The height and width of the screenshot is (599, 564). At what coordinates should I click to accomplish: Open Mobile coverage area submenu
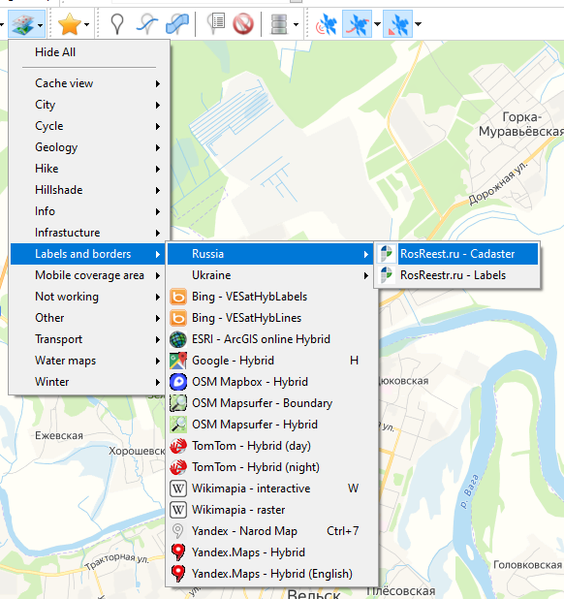(x=89, y=275)
